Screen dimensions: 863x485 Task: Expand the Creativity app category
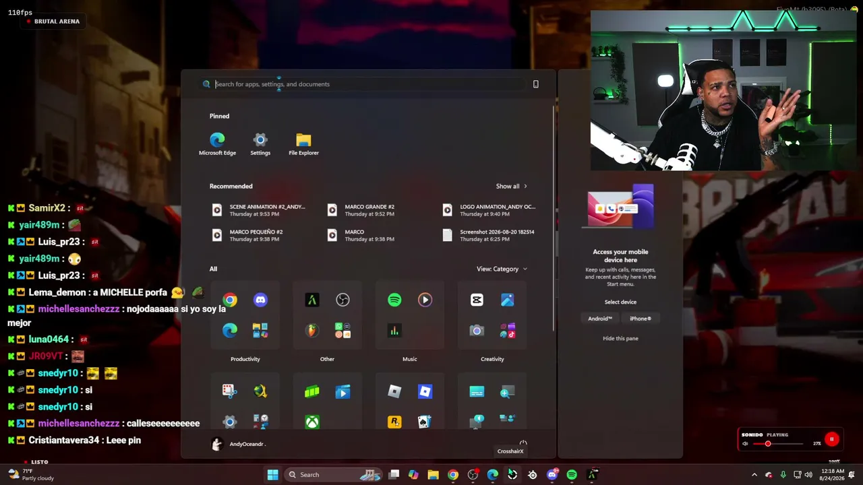pyautogui.click(x=492, y=359)
